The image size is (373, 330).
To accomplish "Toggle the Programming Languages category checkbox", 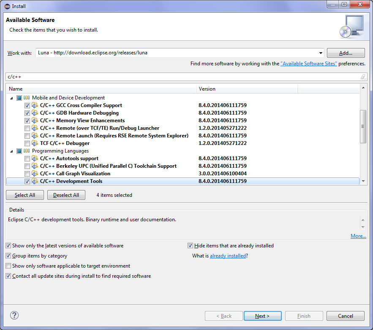I will (19, 151).
